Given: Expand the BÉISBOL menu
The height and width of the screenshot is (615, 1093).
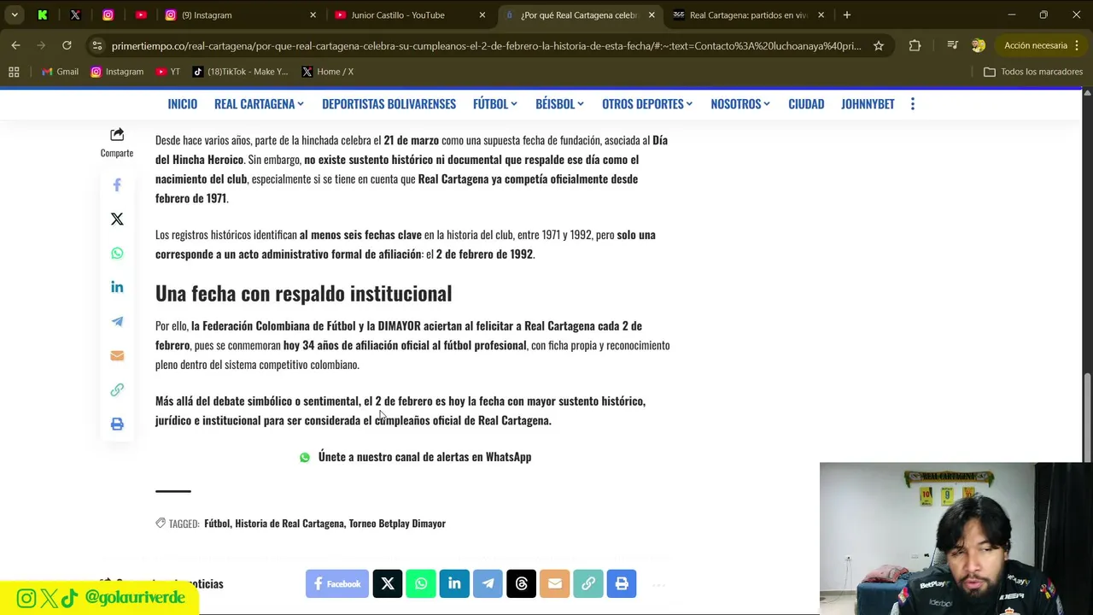Looking at the screenshot, I should (x=559, y=103).
